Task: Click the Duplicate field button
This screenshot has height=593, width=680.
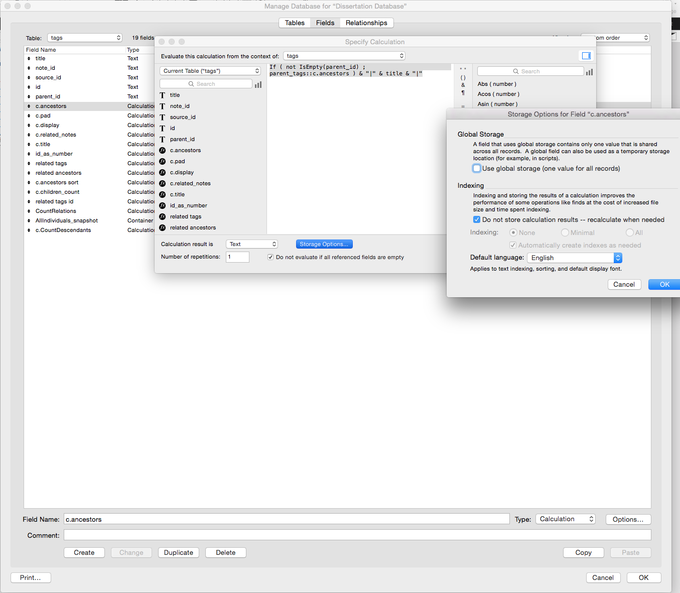Action: click(x=179, y=552)
